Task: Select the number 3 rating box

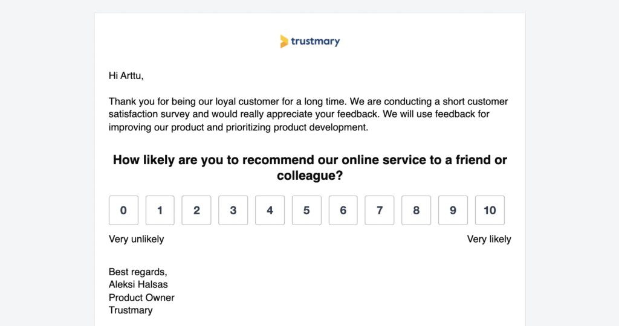Action: click(x=233, y=210)
